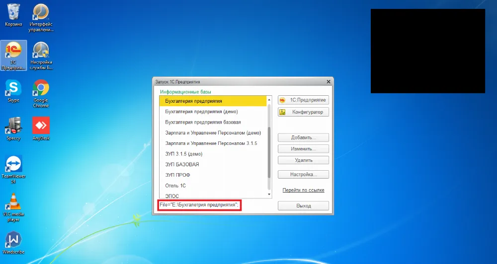The image size is (497, 264).
Task: Launch Google Chrome from the desktop
Action: [x=41, y=94]
